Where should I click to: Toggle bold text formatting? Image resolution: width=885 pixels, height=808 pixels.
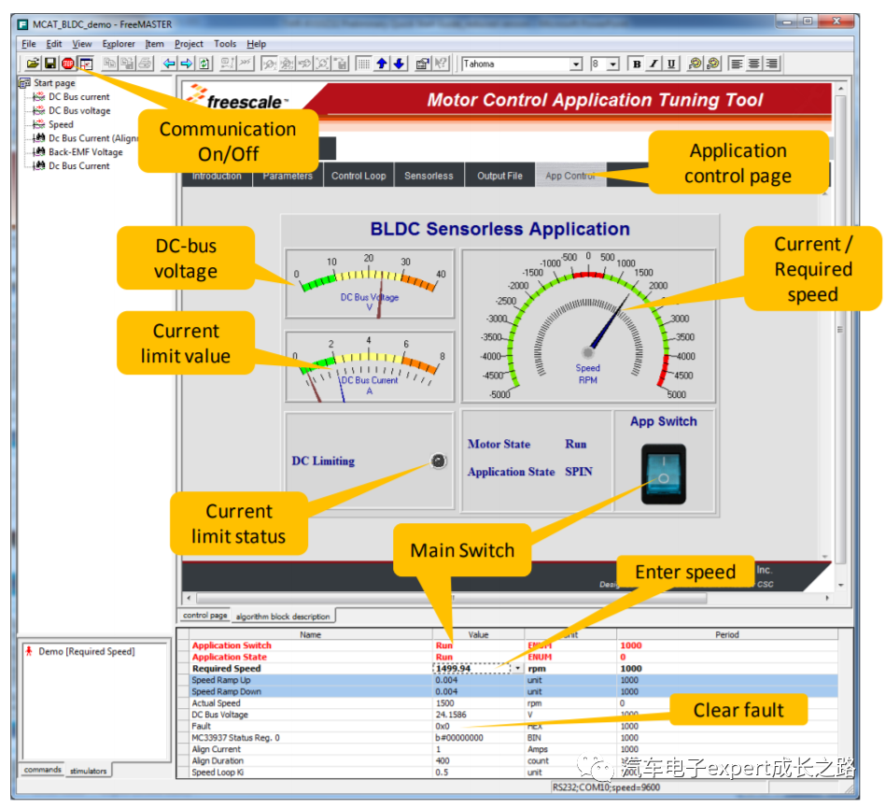tap(637, 64)
